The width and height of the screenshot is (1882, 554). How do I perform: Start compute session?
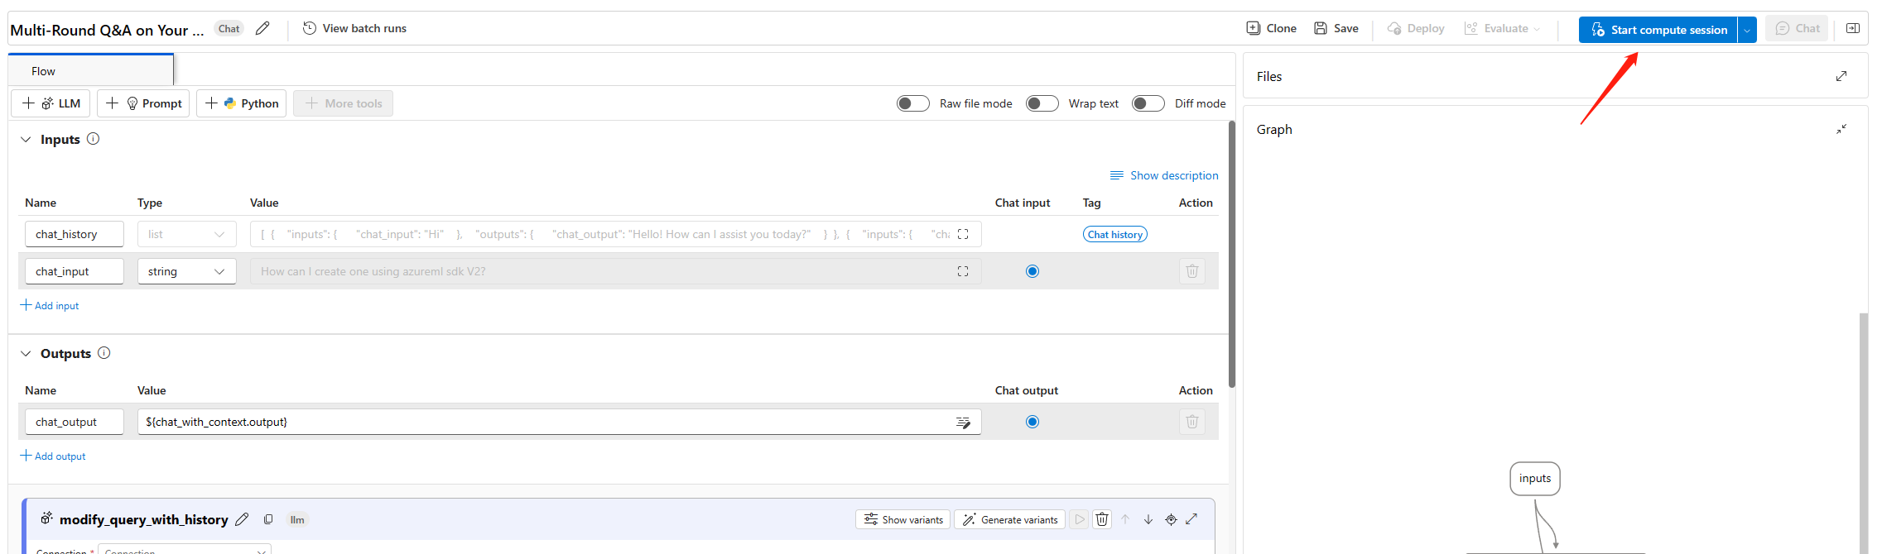tap(1658, 30)
